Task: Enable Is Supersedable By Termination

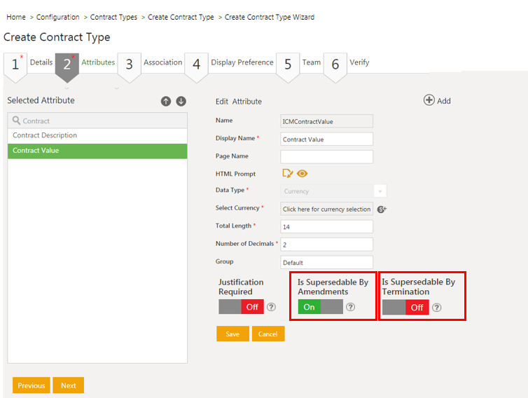Action: tap(405, 307)
